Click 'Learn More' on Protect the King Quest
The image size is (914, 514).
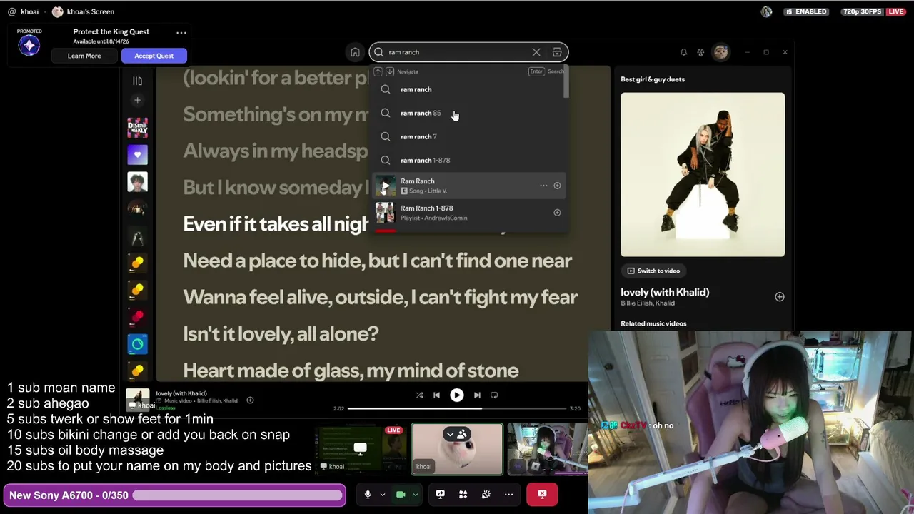coord(84,56)
